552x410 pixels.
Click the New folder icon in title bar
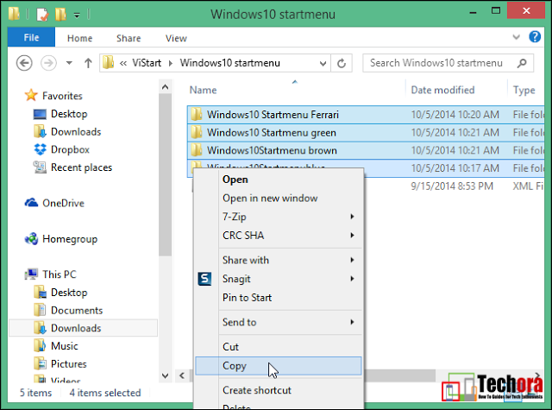60,15
